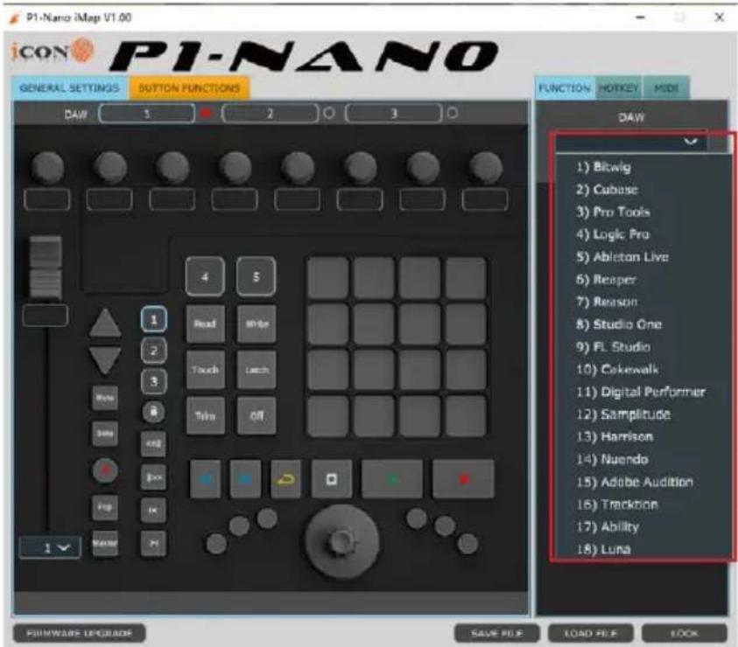738x647 pixels.
Task: Open the channel number 1 dropdown
Action: coord(51,548)
